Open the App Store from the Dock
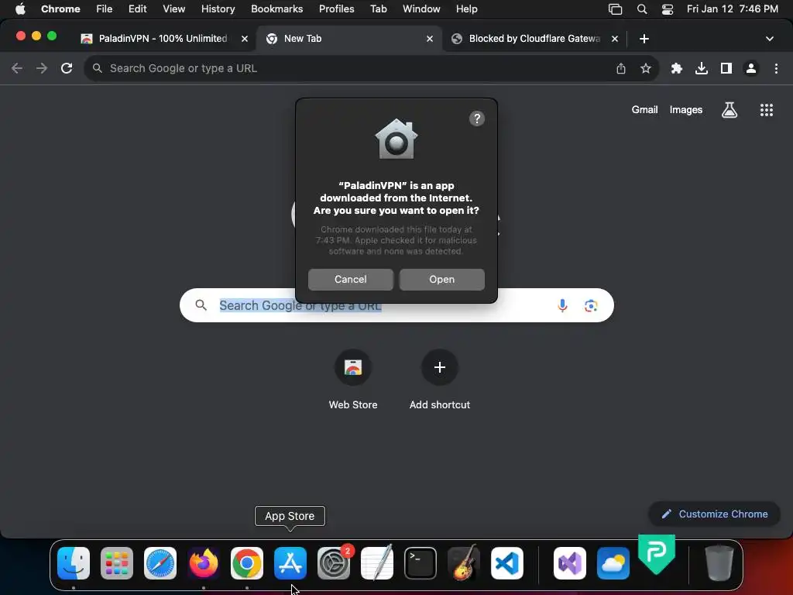Screen dimensions: 793x595 [290, 563]
